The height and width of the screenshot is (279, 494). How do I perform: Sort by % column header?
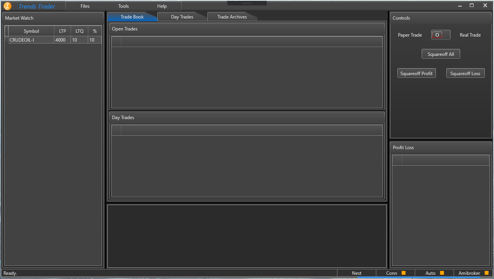coord(95,31)
